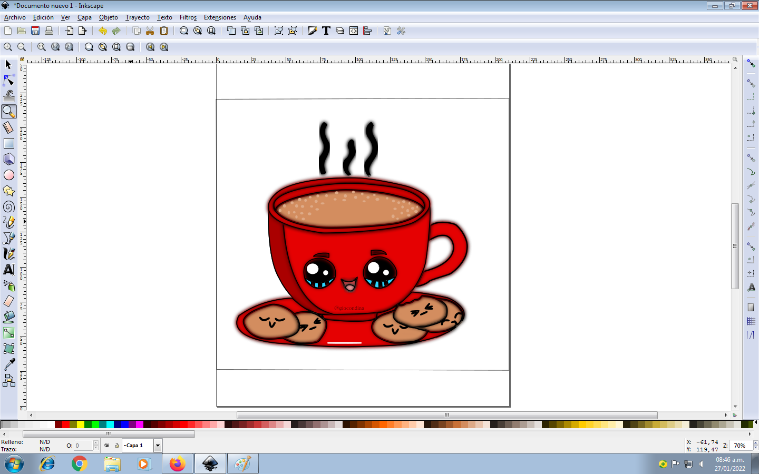759x474 pixels.
Task: Open Windows Start button
Action: point(14,464)
